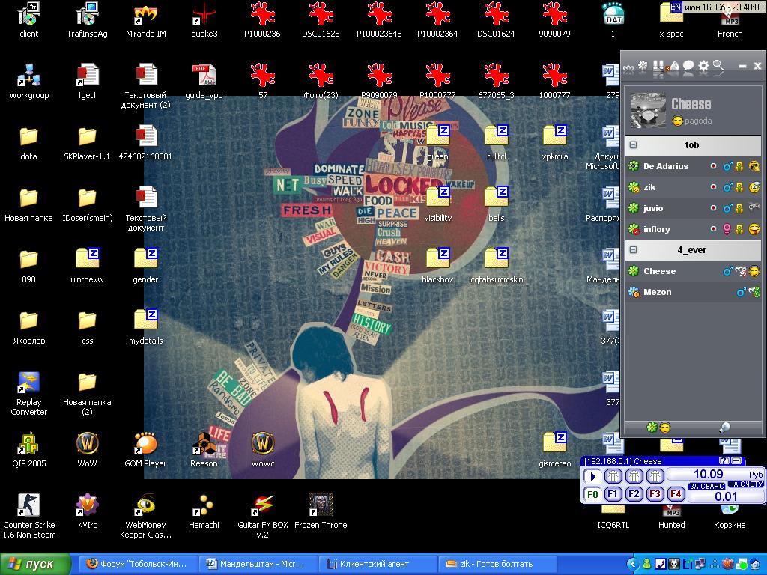
Task: Click the 0,01 session cost field
Action: (726, 496)
